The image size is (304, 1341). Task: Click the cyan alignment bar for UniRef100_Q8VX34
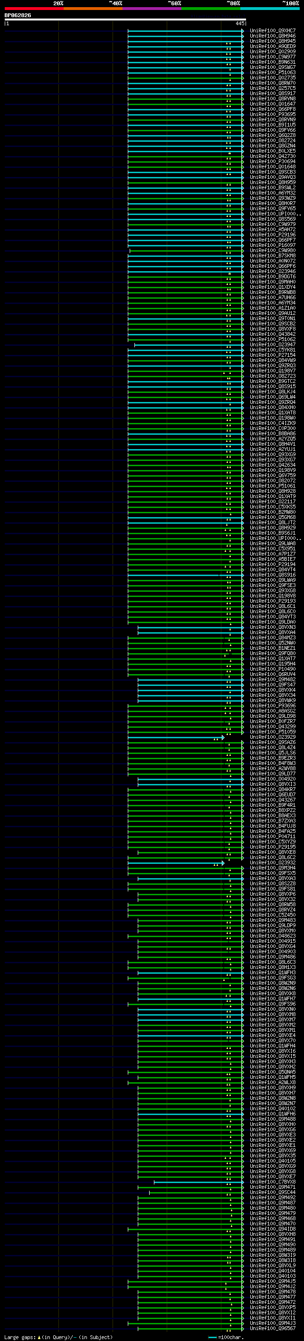pos(191,695)
